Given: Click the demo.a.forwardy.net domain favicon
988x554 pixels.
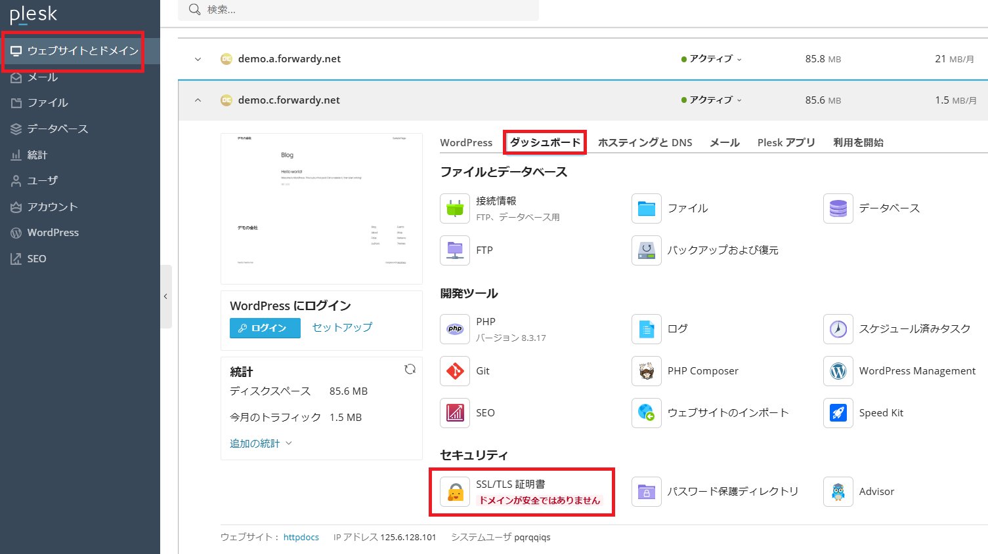Looking at the screenshot, I should 226,59.
